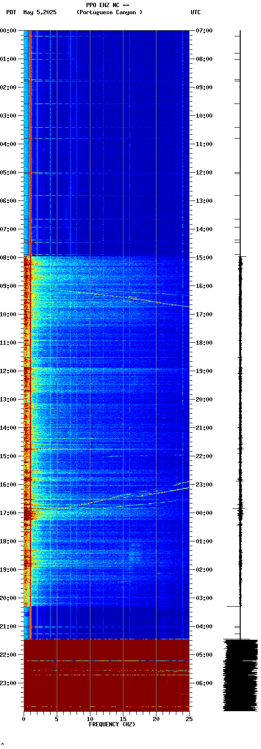Image resolution: width=261 pixels, height=749 pixels.
Task: Click the frequency axis "5" tick label
Action: [x=57, y=719]
